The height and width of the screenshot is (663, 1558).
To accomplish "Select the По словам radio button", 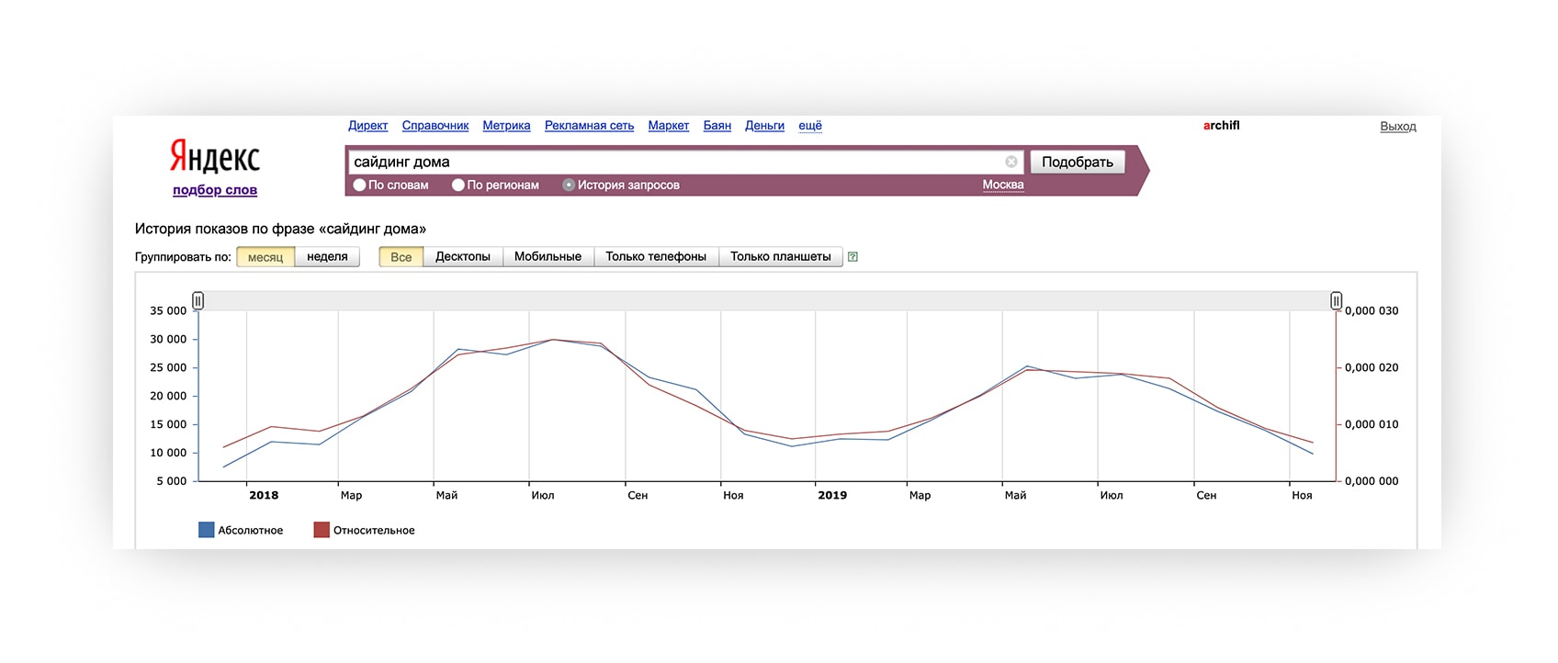I will coord(360,185).
